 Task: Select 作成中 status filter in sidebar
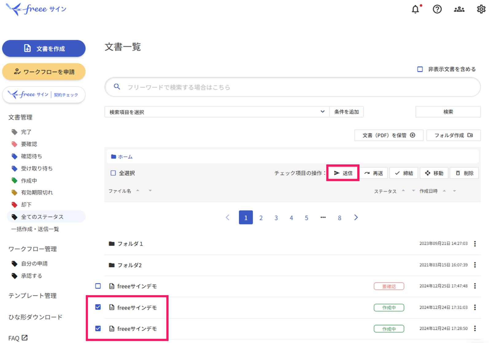tap(29, 181)
